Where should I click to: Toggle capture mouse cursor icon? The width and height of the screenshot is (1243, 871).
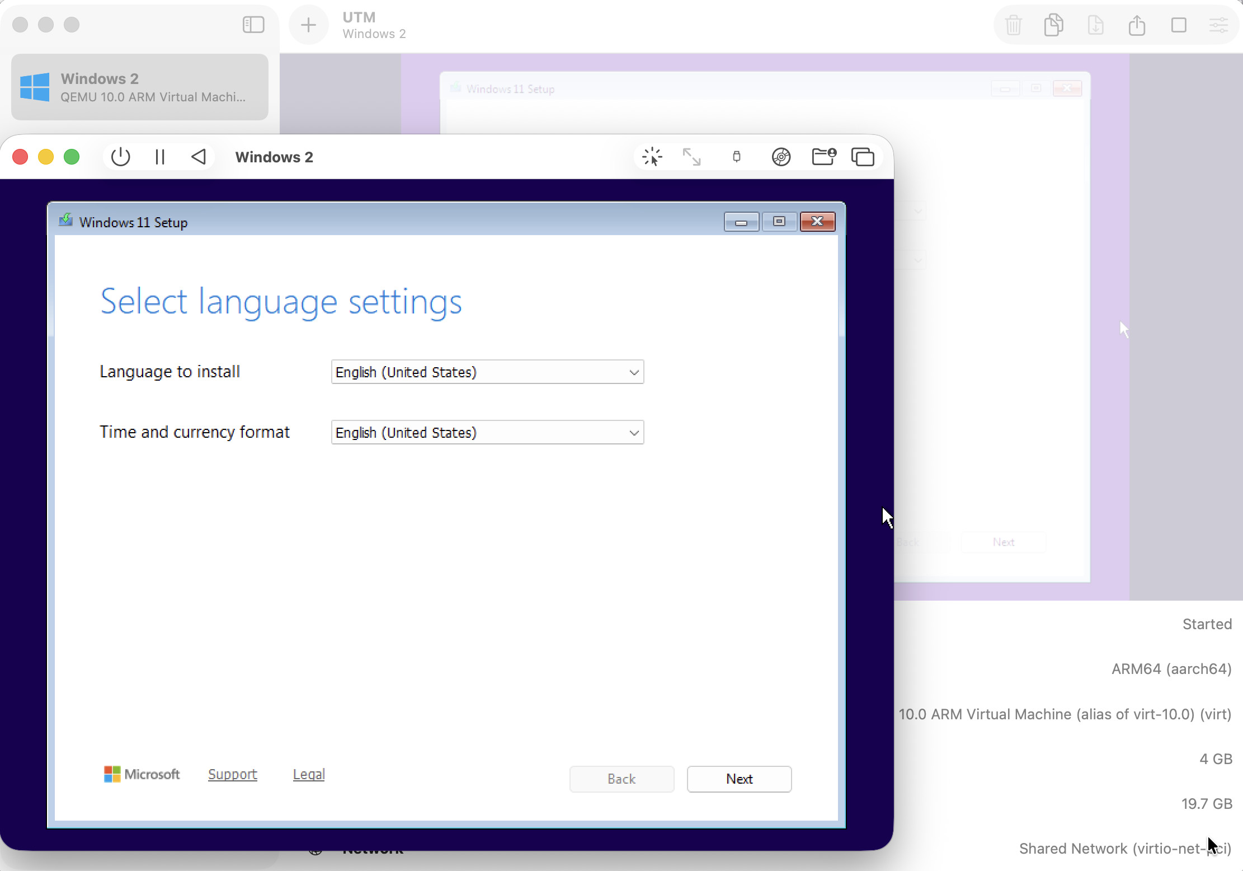tap(652, 157)
